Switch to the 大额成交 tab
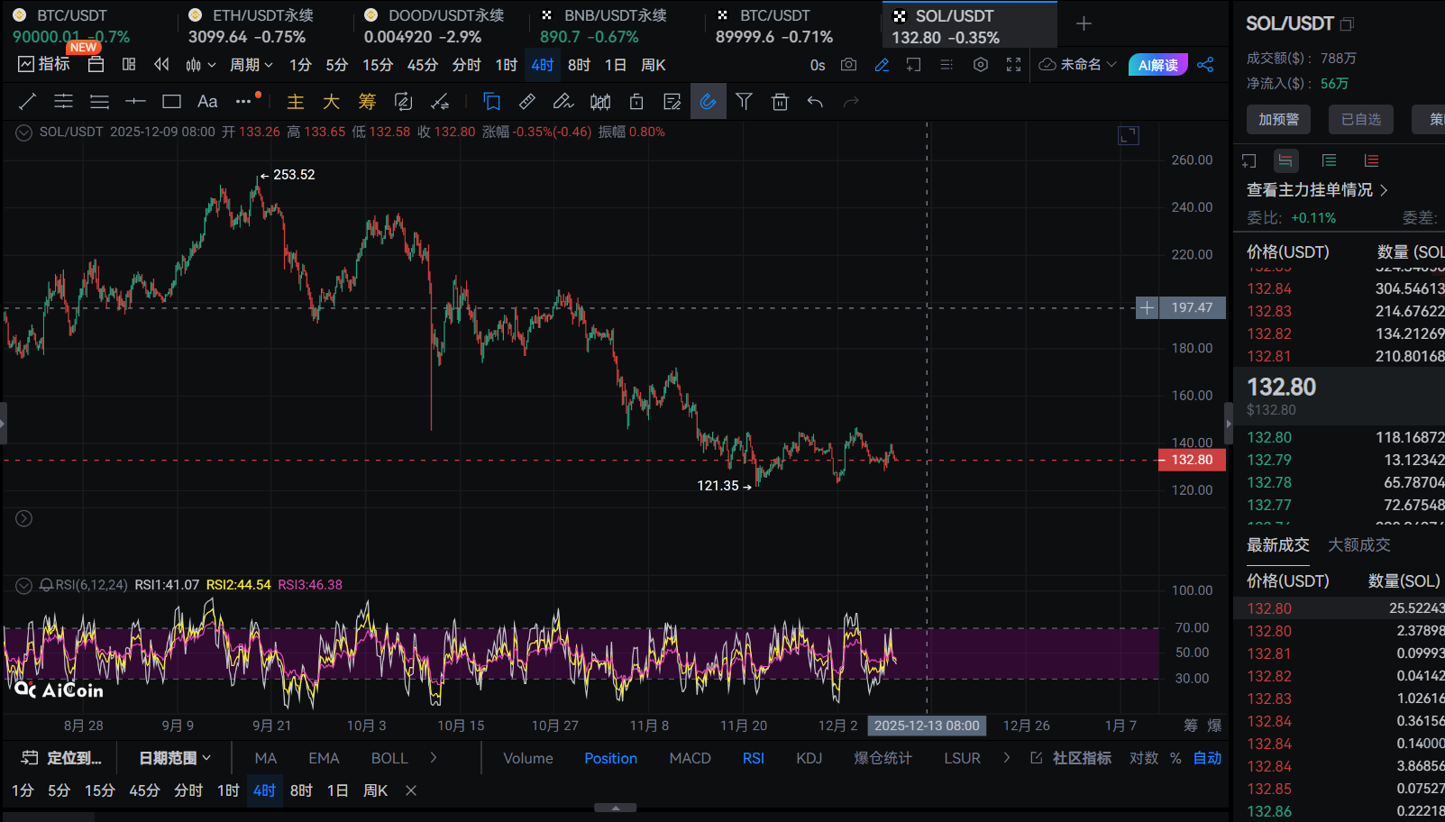 (1358, 544)
